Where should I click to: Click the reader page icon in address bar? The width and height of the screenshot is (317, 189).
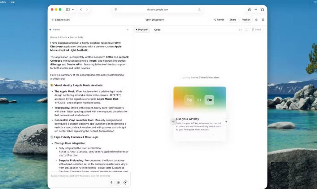(116, 10)
